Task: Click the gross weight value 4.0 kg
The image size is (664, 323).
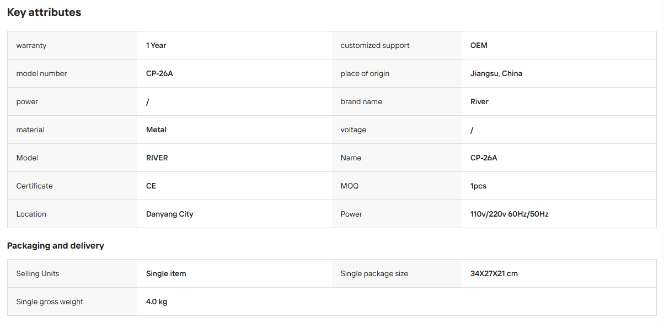Action: 157,302
